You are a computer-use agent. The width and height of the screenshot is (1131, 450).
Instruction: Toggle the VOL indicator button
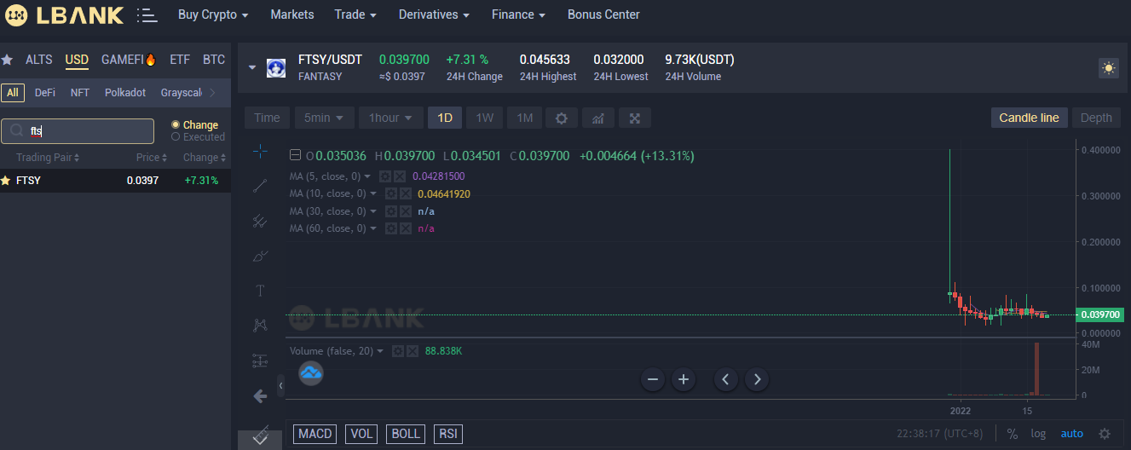pyautogui.click(x=361, y=434)
